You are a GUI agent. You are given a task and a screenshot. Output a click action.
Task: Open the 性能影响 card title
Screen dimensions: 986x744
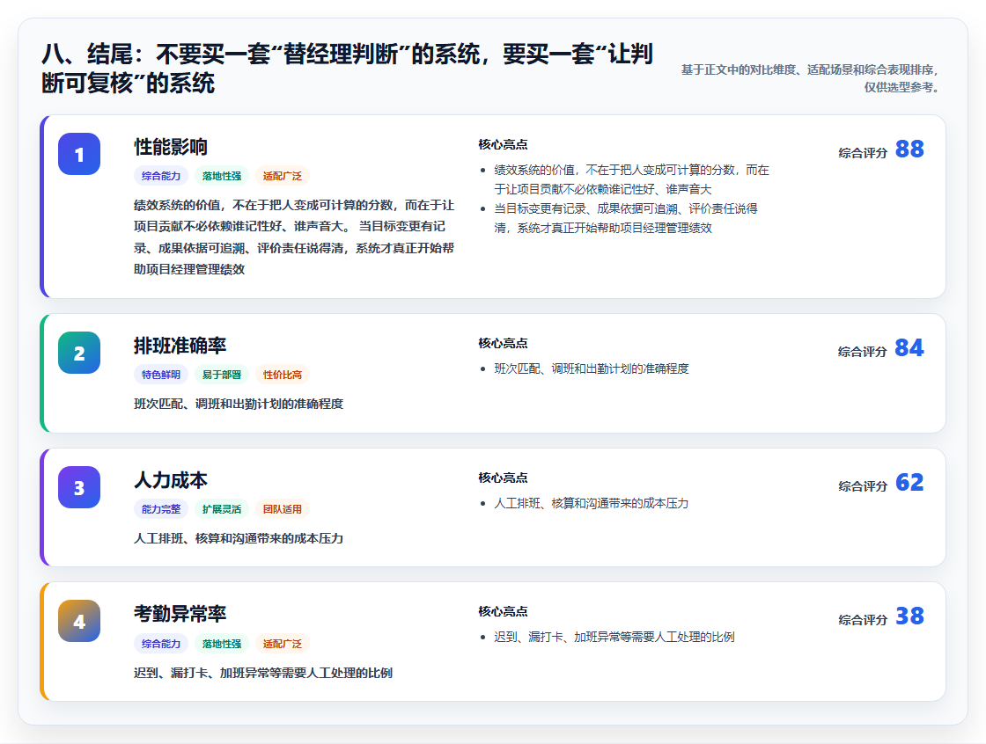tap(171, 146)
